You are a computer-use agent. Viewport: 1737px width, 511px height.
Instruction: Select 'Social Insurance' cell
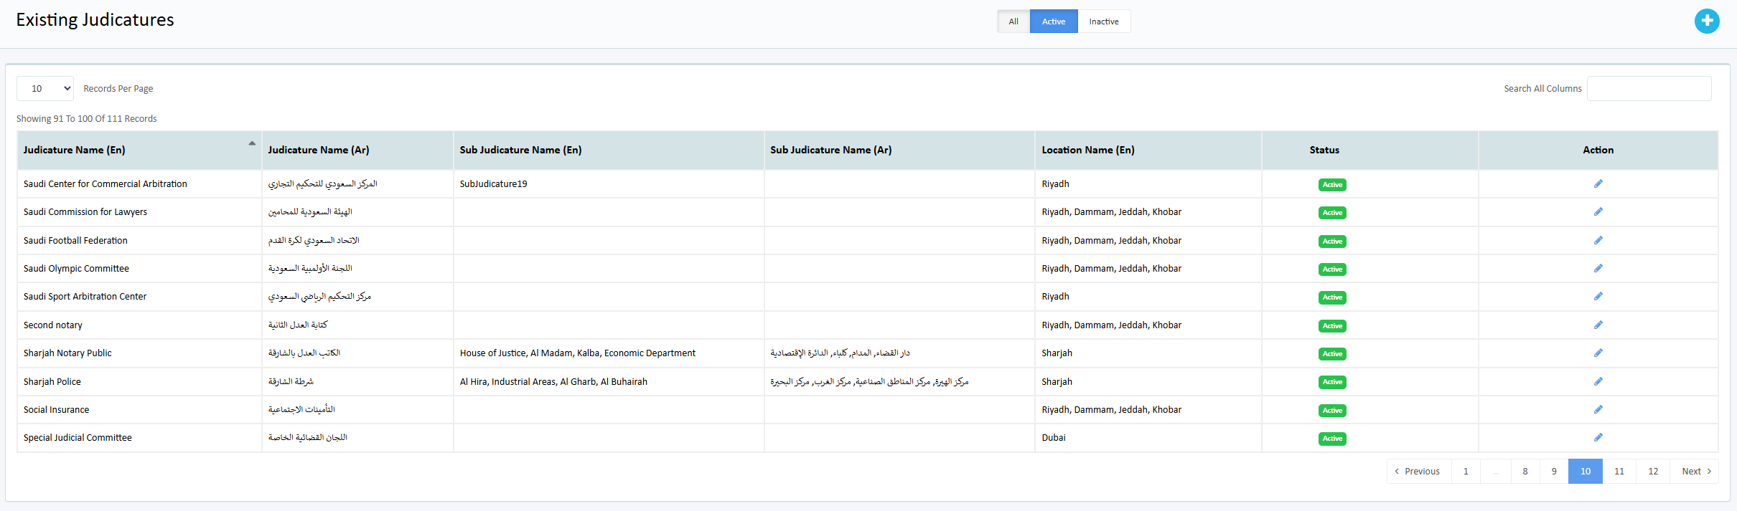[139, 410]
